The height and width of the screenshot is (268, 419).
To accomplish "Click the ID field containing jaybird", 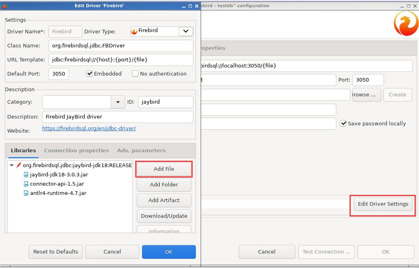I will click(165, 102).
